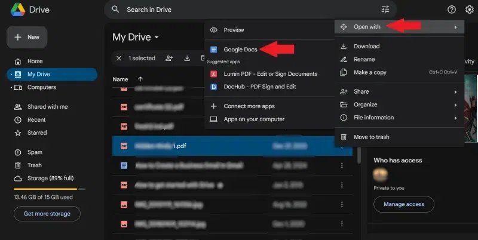This screenshot has height=240, width=478.
Task: Select My Drive in sidebar
Action: tap(52, 74)
